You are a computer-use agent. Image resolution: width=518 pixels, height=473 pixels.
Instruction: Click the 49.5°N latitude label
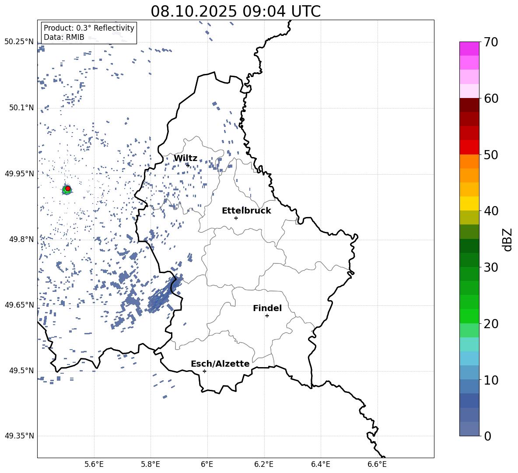click(x=21, y=371)
